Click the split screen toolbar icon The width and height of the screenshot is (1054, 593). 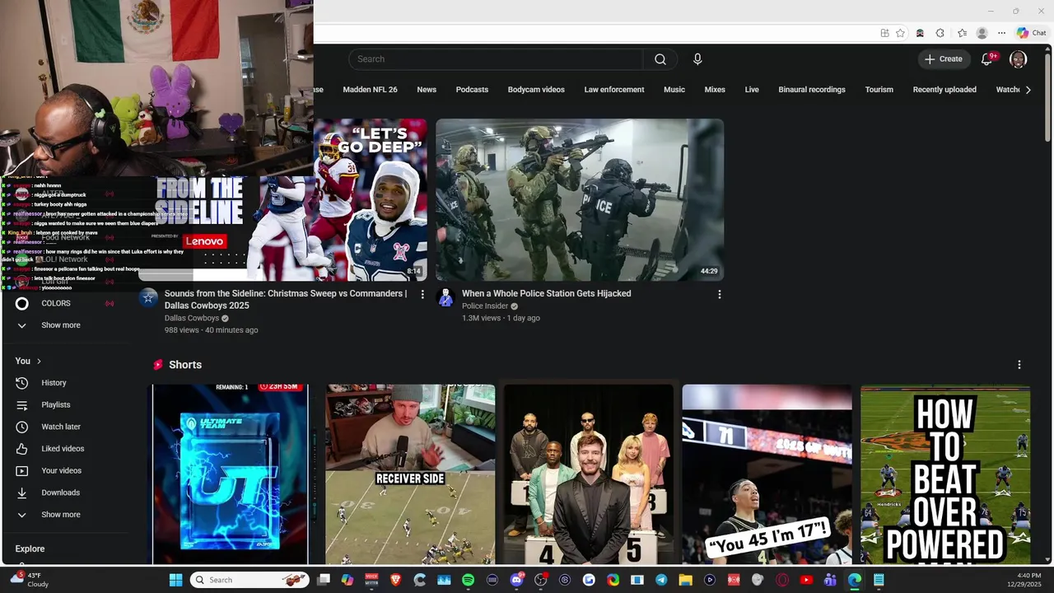[x=884, y=33]
